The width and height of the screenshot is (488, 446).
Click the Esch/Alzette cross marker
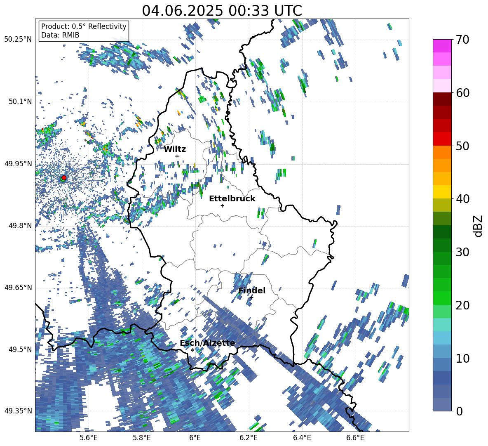192,350
